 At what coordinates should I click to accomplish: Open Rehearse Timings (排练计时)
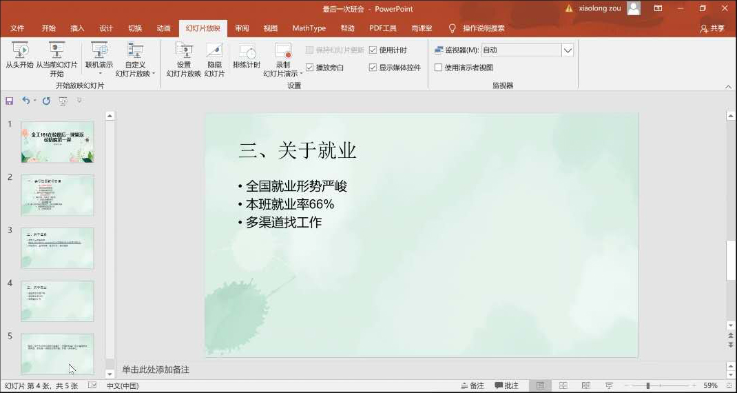[x=247, y=55]
